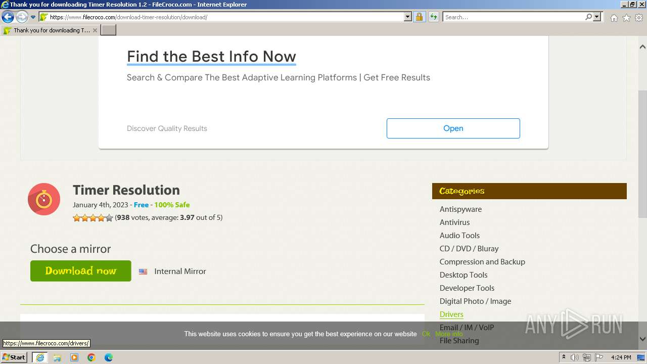Open the Tools gear icon
Screen dimensions: 647x364
[639, 18]
